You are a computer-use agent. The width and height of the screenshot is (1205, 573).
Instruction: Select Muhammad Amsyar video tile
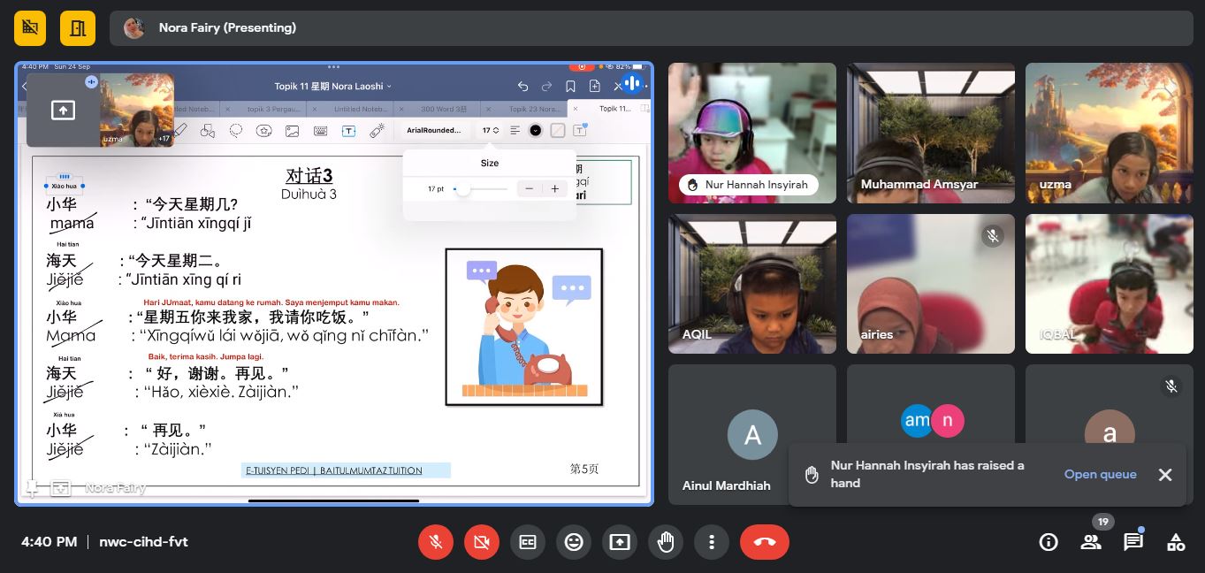tap(930, 133)
